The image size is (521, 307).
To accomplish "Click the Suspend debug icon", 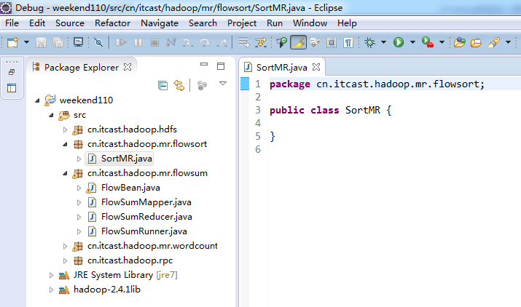I will (138, 42).
